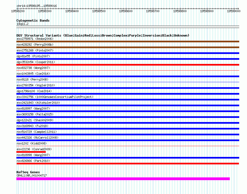Click ruler position 19598500
Viewport: 247px width, 194px height.
click(x=99, y=11)
